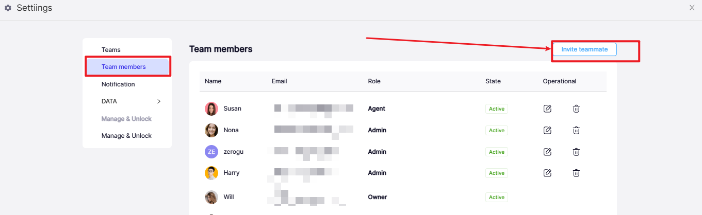Go to the Notification settings

click(118, 84)
